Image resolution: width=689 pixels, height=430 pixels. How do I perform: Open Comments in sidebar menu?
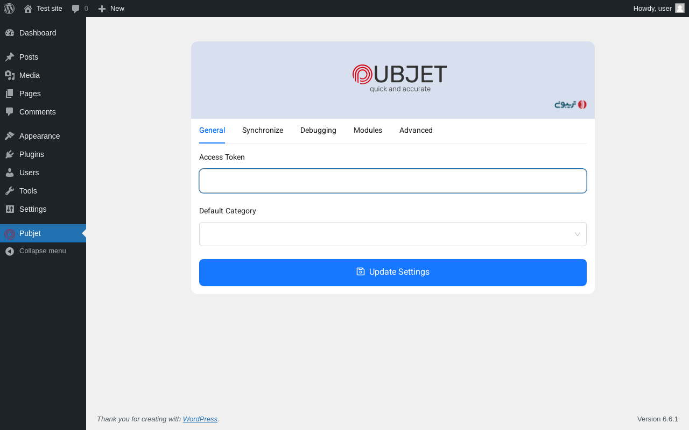click(x=43, y=112)
